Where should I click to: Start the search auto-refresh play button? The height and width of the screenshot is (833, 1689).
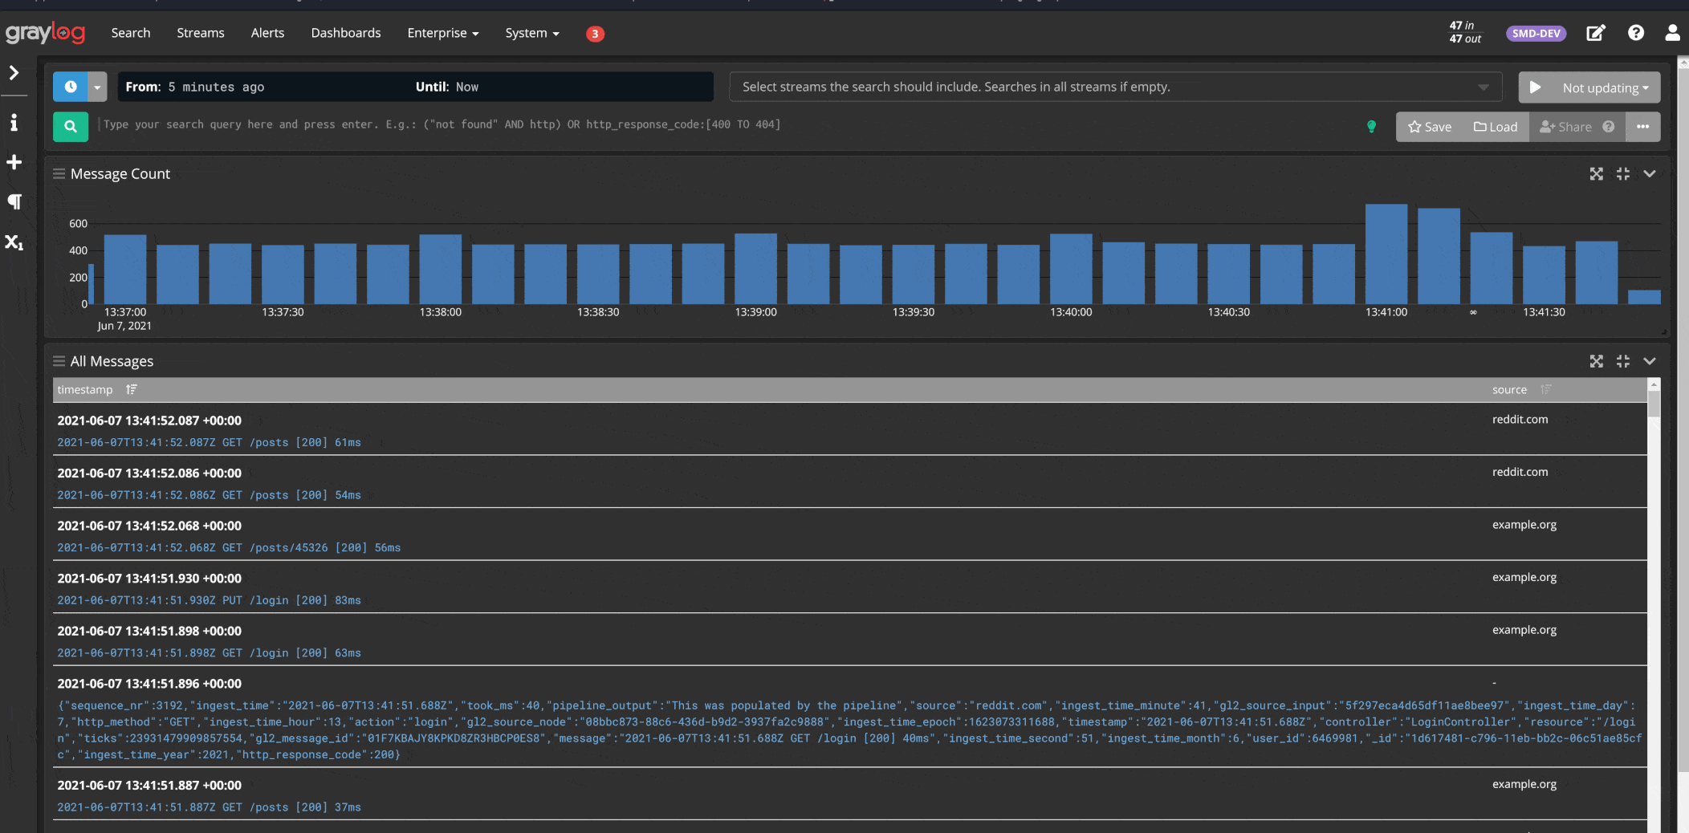pos(1535,87)
